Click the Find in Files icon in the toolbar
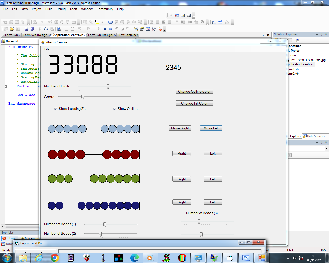The width and height of the screenshot is (329, 263). [x=59, y=29]
